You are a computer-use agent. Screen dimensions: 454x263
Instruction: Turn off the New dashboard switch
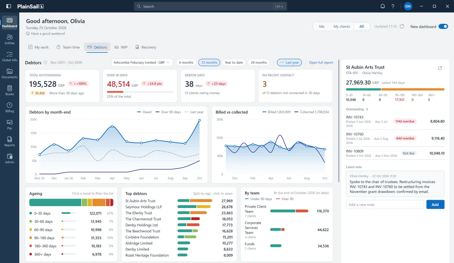click(x=443, y=26)
